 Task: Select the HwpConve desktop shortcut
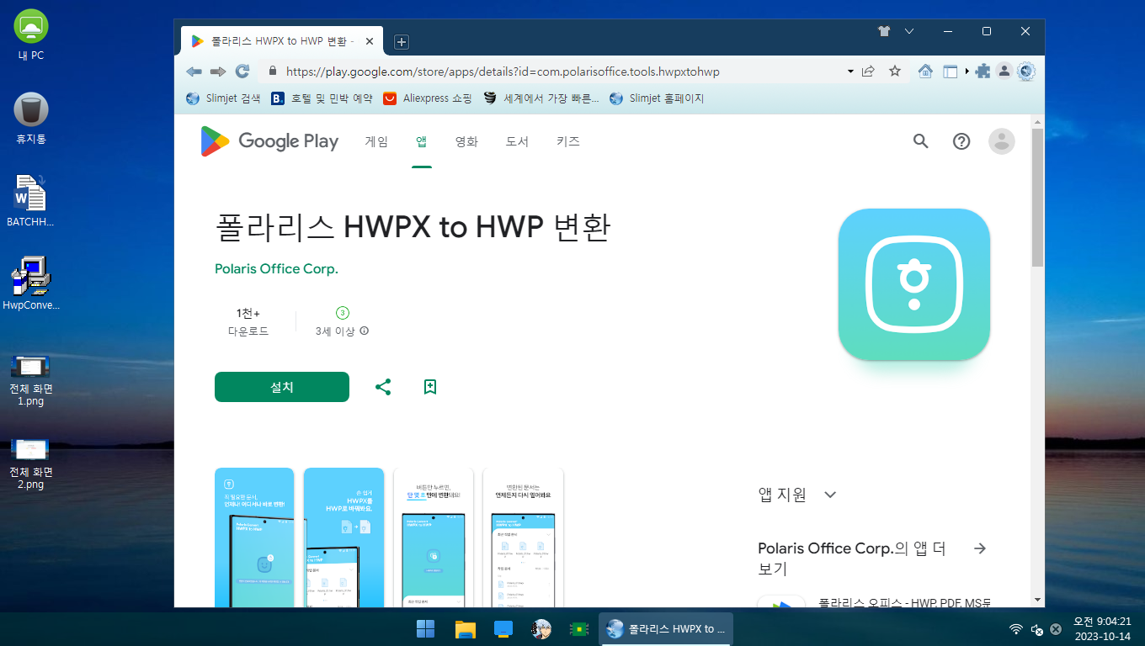(x=31, y=283)
